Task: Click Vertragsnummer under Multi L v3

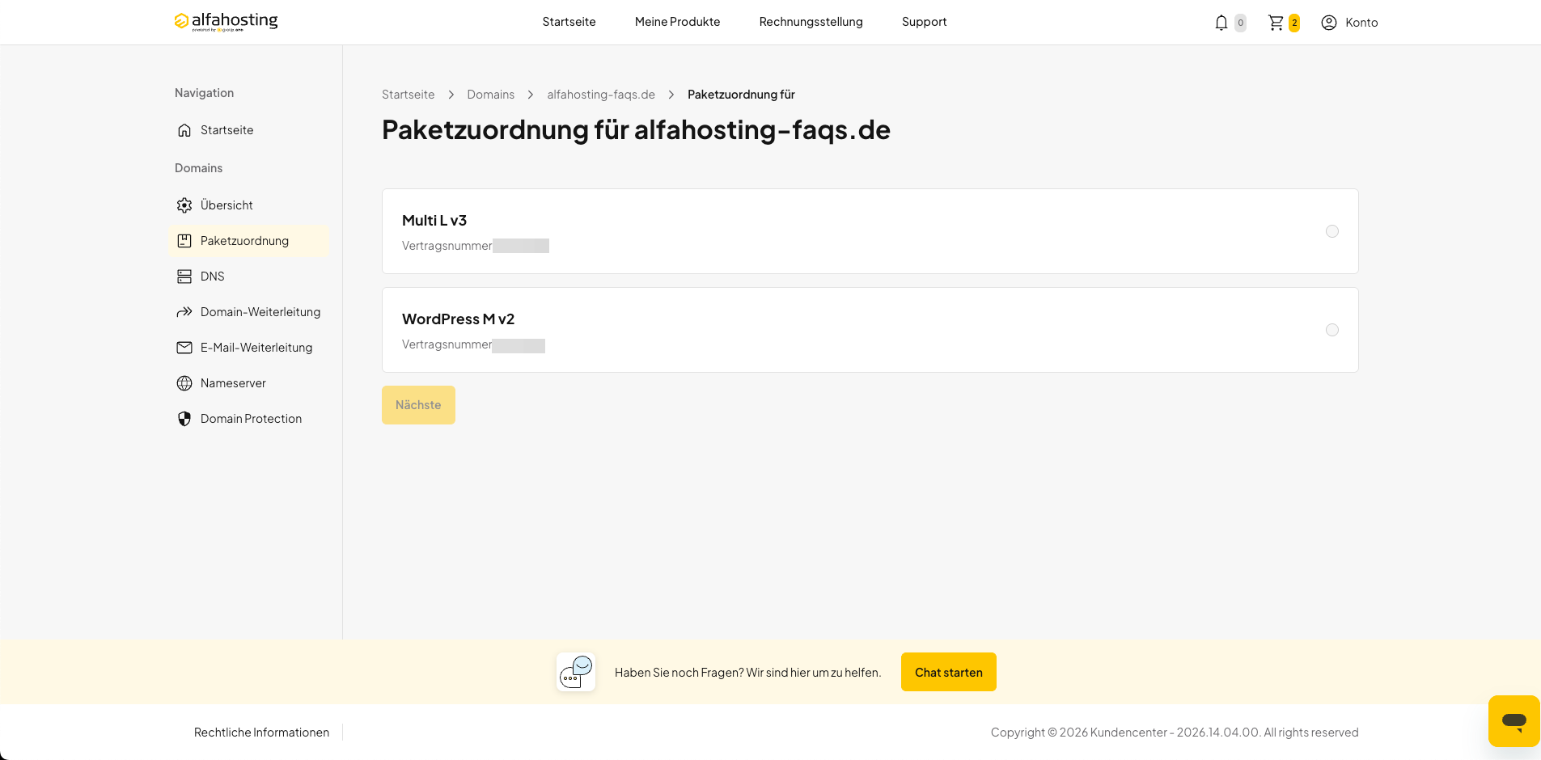Action: [447, 246]
